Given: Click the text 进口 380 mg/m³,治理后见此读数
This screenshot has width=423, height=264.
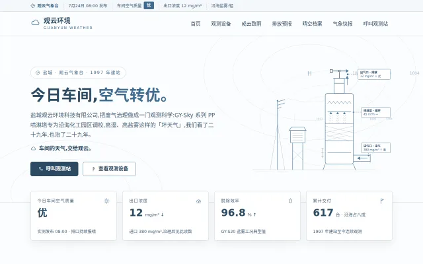Looking at the screenshot, I should [161, 232].
